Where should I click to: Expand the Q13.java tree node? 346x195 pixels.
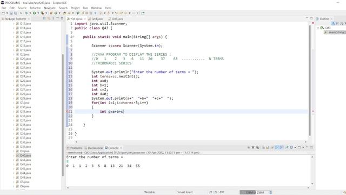point(14,24)
